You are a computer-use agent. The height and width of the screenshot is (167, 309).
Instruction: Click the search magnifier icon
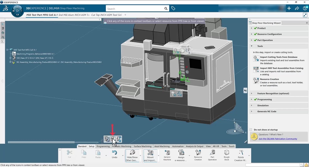pyautogui.click(x=166, y=9)
